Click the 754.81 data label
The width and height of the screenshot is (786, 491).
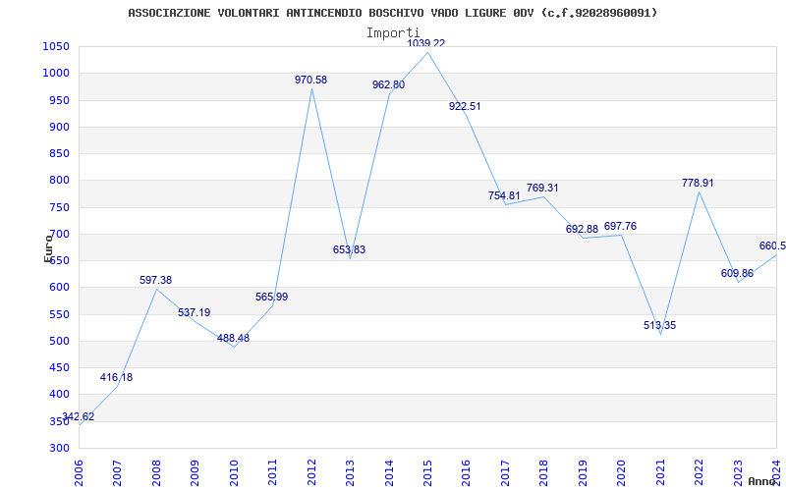pyautogui.click(x=504, y=195)
